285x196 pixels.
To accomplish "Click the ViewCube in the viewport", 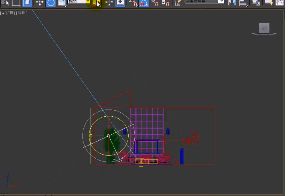I will (x=264, y=28).
